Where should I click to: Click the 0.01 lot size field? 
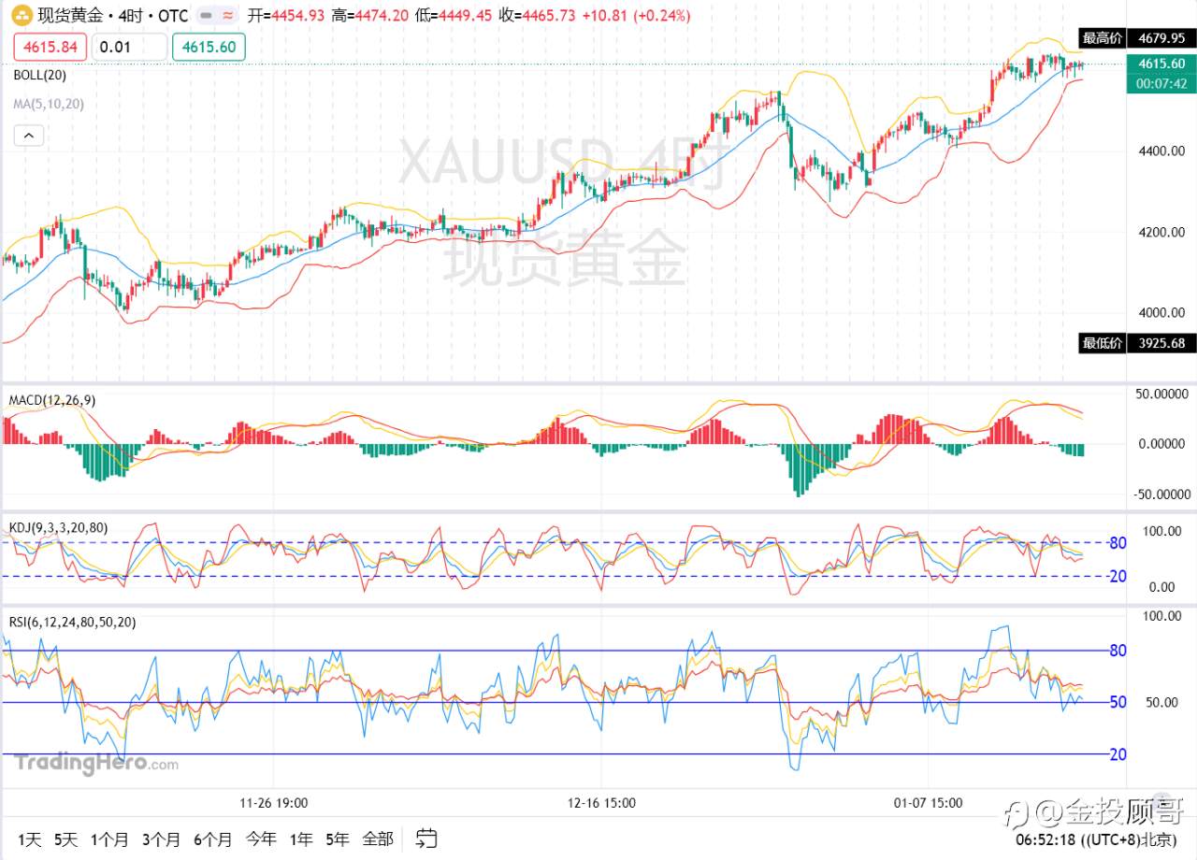(x=130, y=47)
